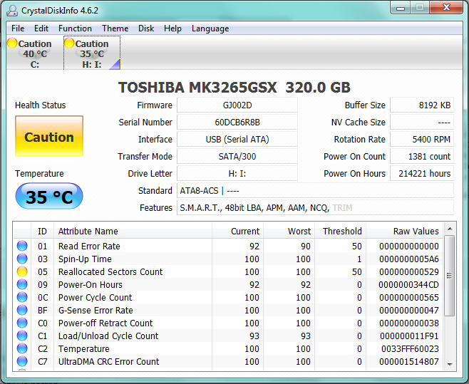Select the G-Sense Error Rate attribute name
The width and height of the screenshot is (469, 384).
[x=96, y=310]
